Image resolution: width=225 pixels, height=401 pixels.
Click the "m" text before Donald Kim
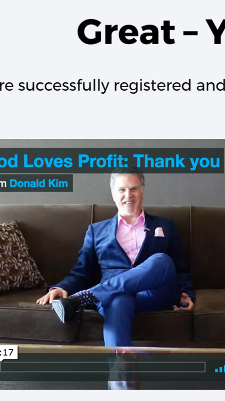(3, 183)
